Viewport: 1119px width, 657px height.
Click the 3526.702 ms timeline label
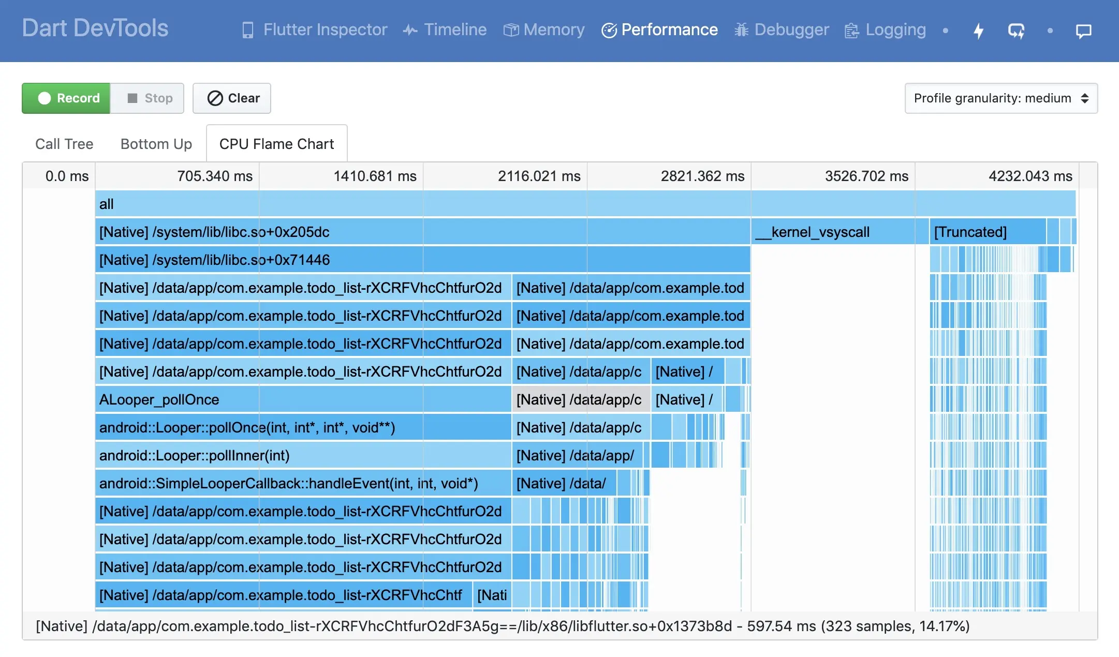tap(866, 176)
